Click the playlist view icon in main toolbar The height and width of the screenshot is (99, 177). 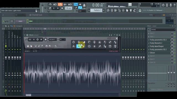coord(108,10)
